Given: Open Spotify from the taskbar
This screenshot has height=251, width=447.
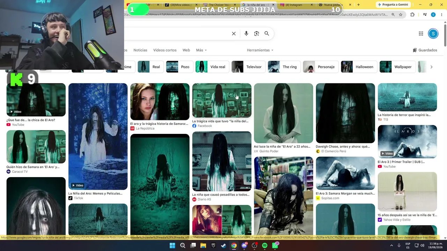Looking at the screenshot, I should coord(265,245).
